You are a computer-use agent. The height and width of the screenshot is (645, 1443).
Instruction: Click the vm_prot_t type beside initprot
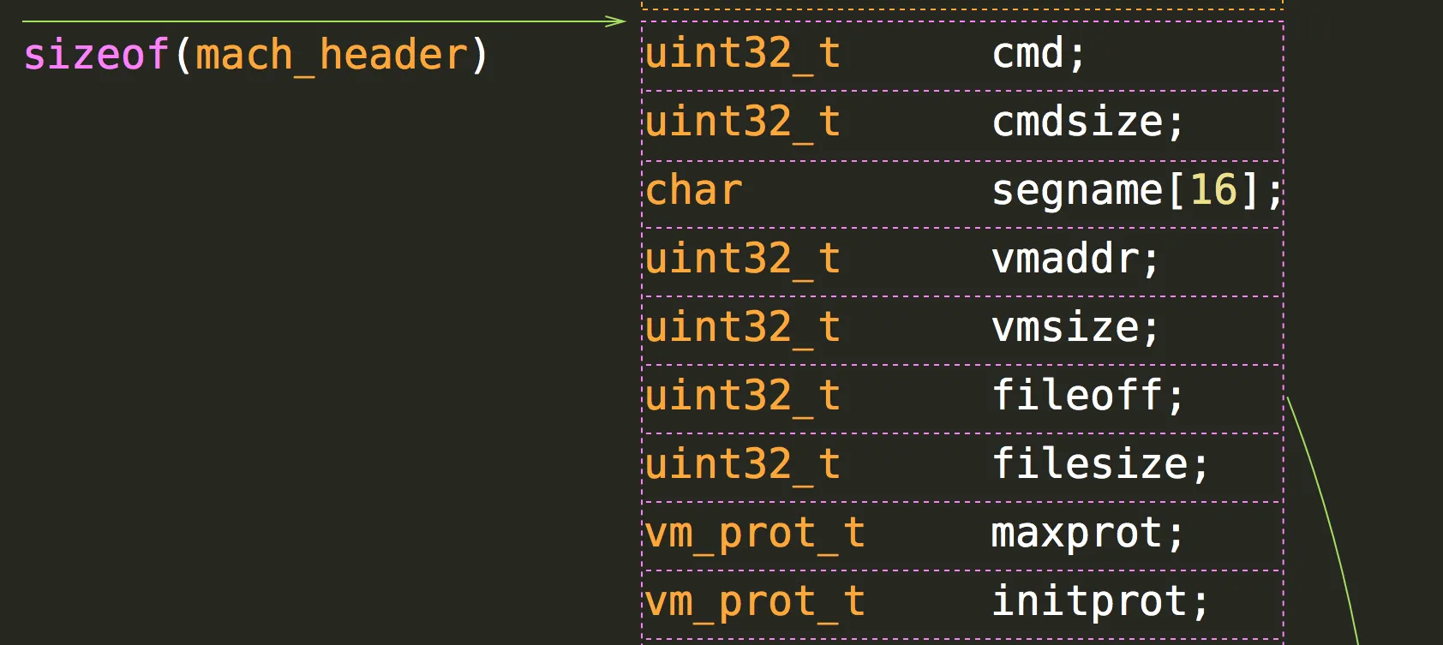[755, 603]
